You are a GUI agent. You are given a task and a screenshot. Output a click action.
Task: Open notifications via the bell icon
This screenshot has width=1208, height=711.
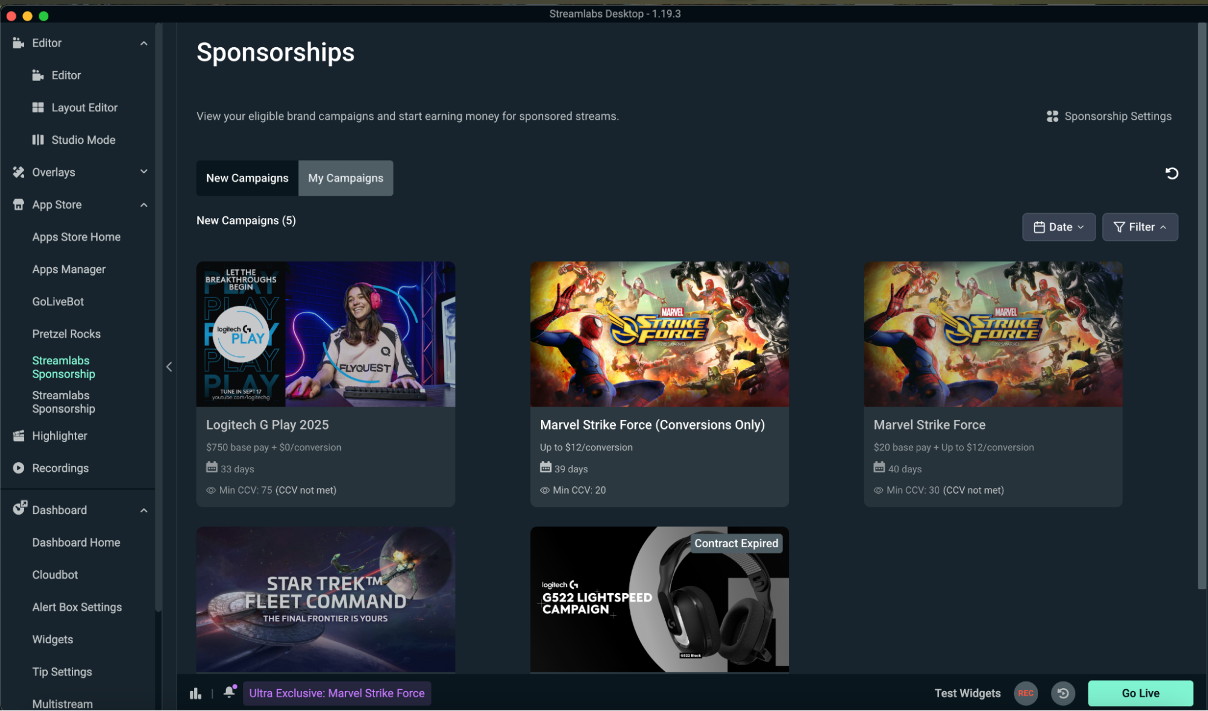(230, 693)
